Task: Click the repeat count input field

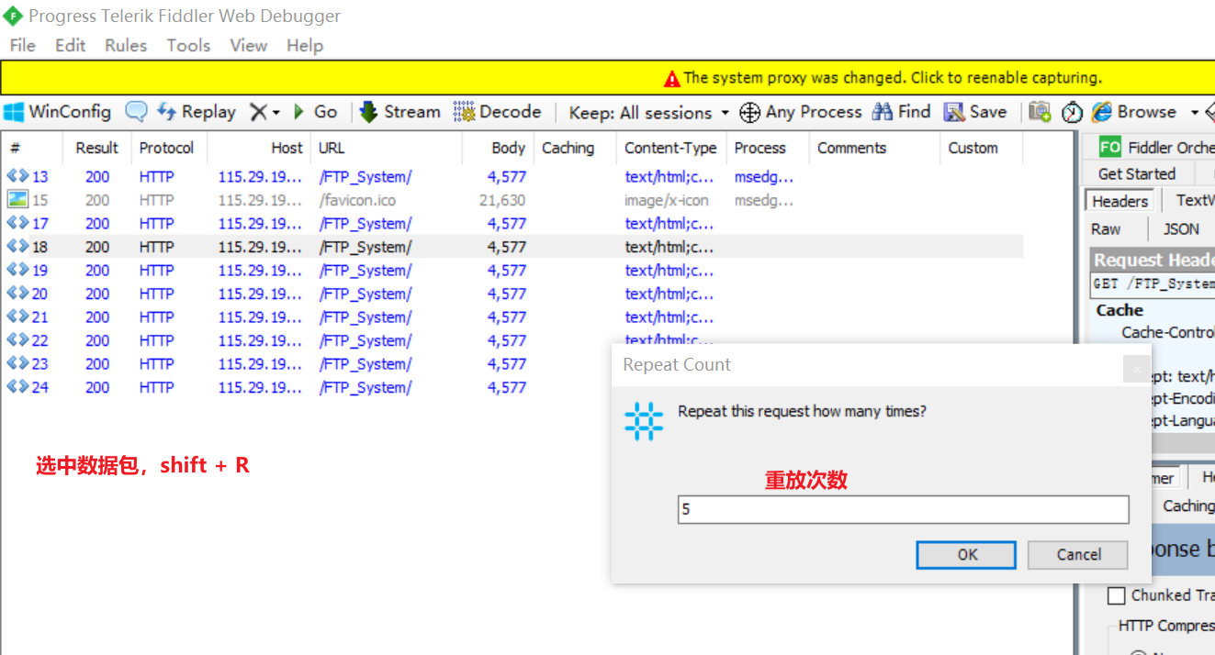Action: coord(903,509)
